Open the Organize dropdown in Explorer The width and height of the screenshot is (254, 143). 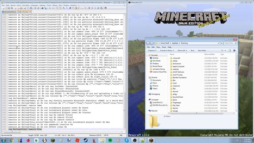point(153,50)
